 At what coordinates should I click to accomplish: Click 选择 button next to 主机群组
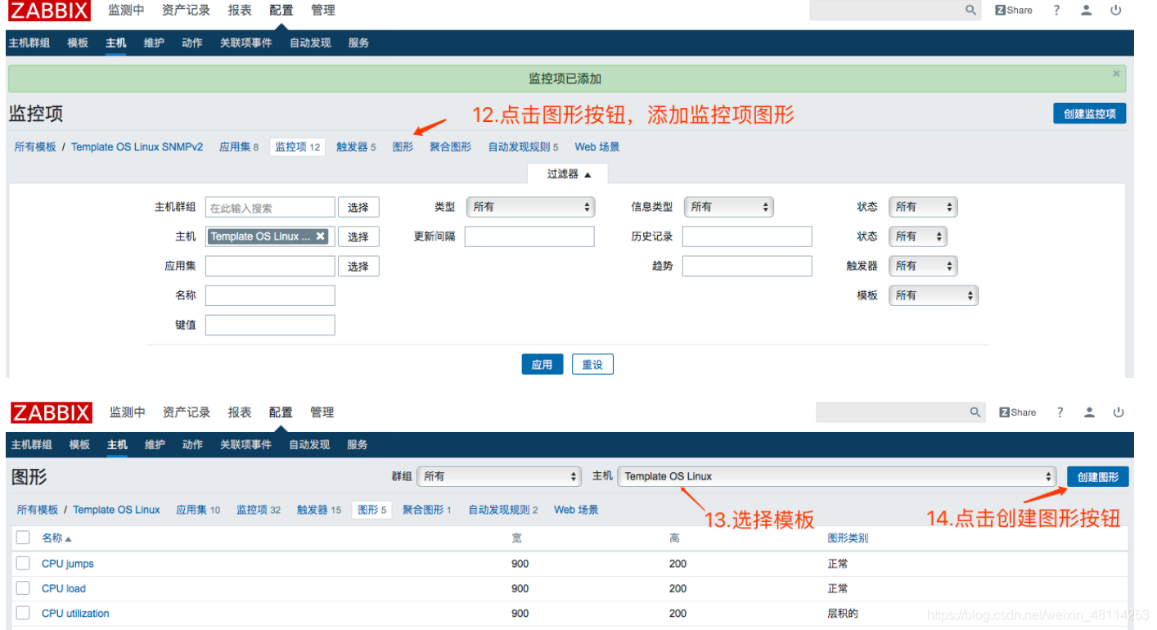(358, 207)
